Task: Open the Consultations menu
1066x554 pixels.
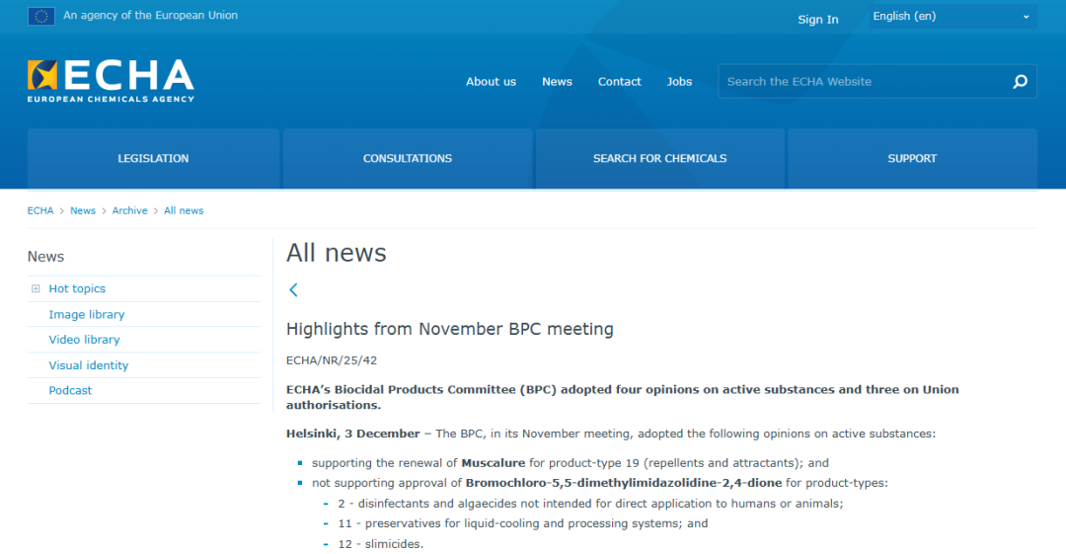Action: 407,158
